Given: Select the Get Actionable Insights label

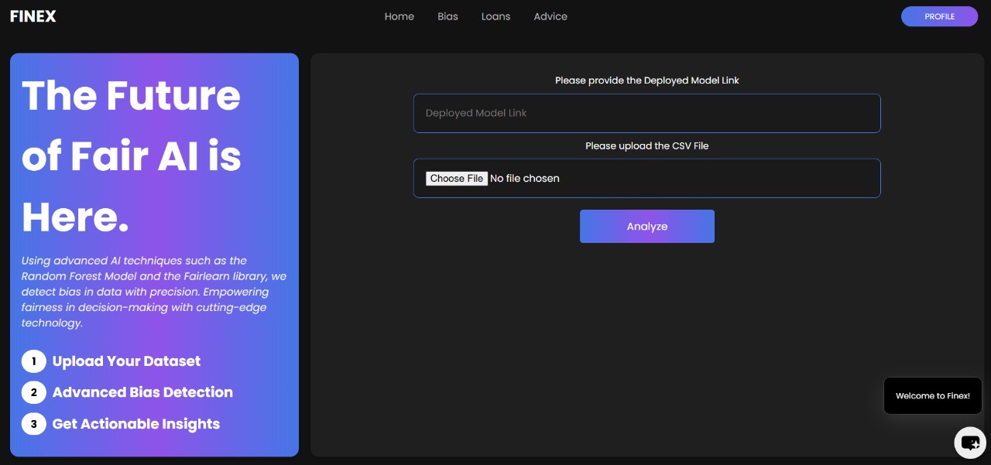Looking at the screenshot, I should click(x=135, y=424).
